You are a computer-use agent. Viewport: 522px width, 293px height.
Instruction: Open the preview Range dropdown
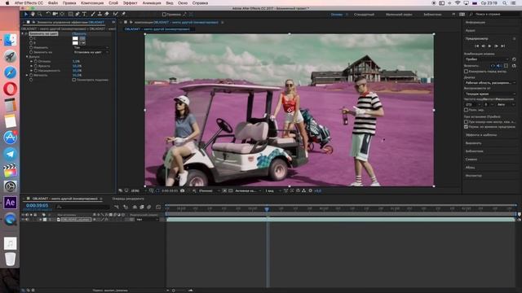(489, 82)
